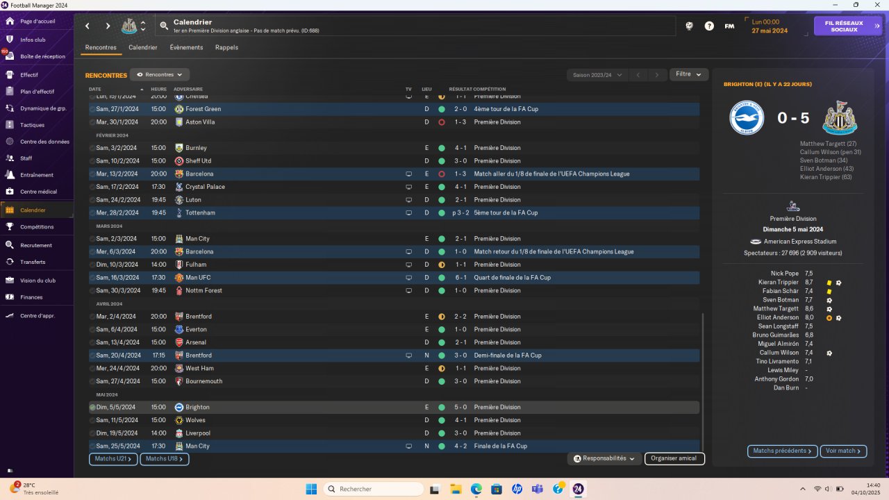The height and width of the screenshot is (500, 889).
Task: Switch to the Calendrier tab
Action: [x=143, y=48]
